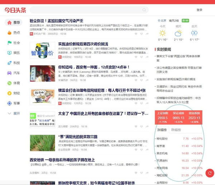
Task: Dislike the 孟加拉国空气污染 article icon
Action: pos(142,34)
